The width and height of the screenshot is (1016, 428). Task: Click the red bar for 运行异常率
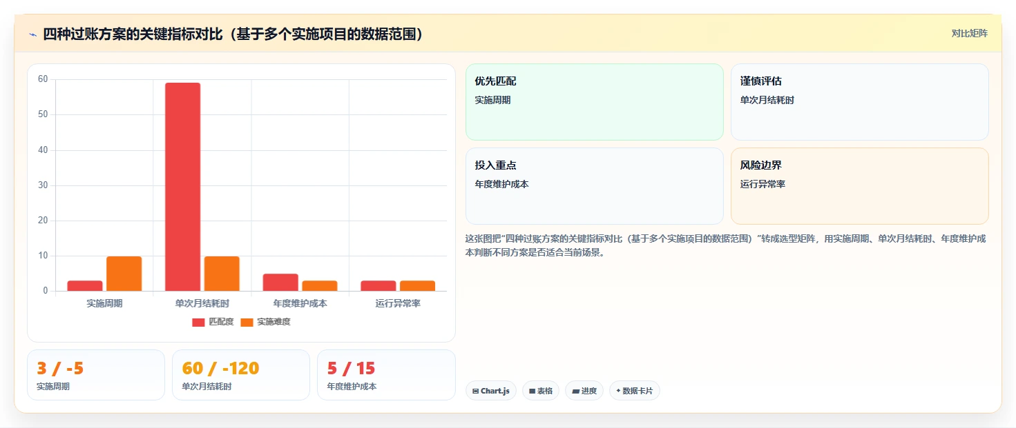coord(378,285)
